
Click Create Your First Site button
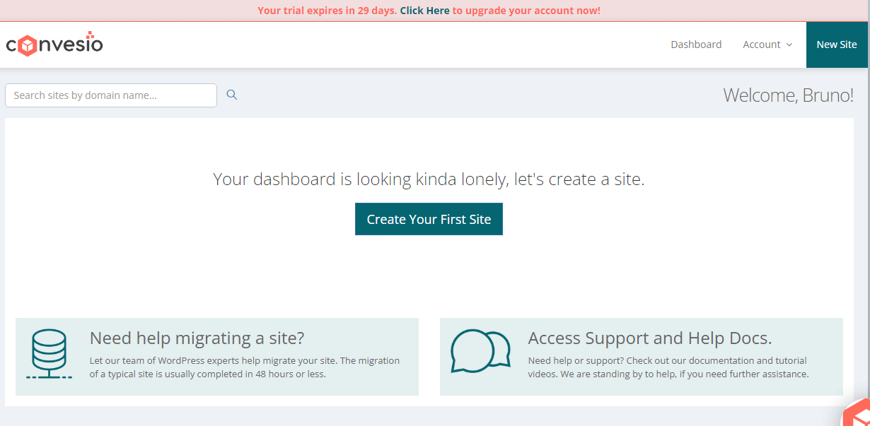[x=429, y=219]
